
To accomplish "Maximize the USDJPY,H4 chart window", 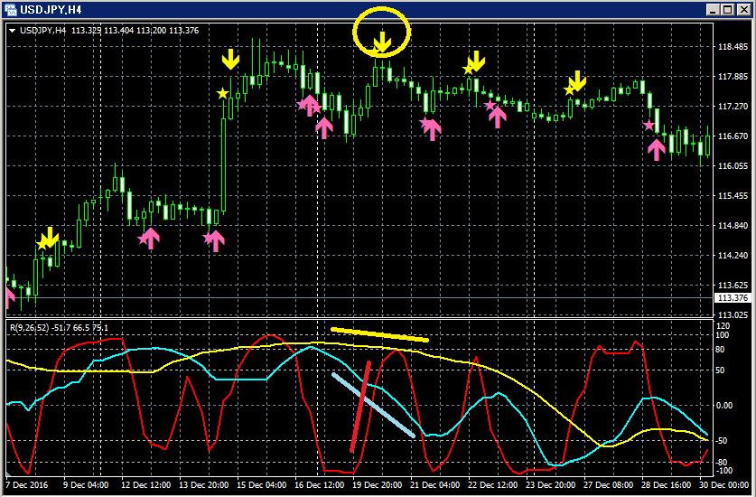I will (x=728, y=9).
